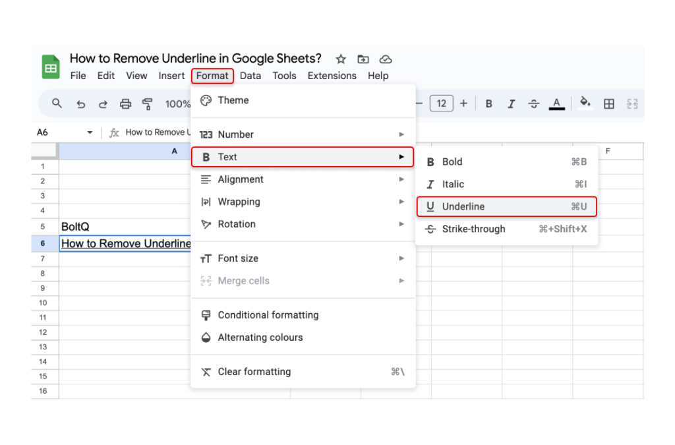Select row 16 header
The image size is (675, 445).
(x=45, y=391)
